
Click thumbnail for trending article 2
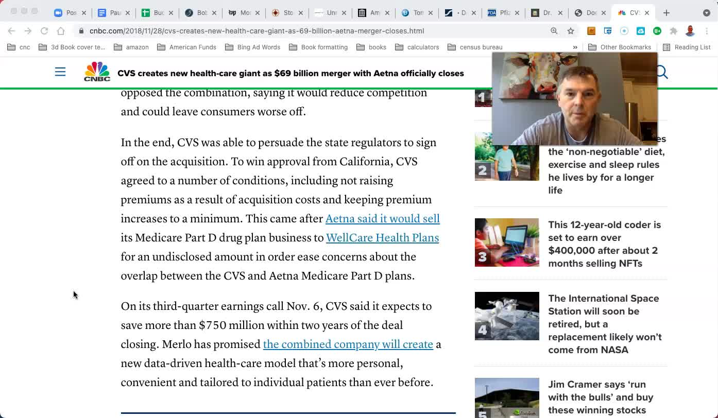[507, 156]
